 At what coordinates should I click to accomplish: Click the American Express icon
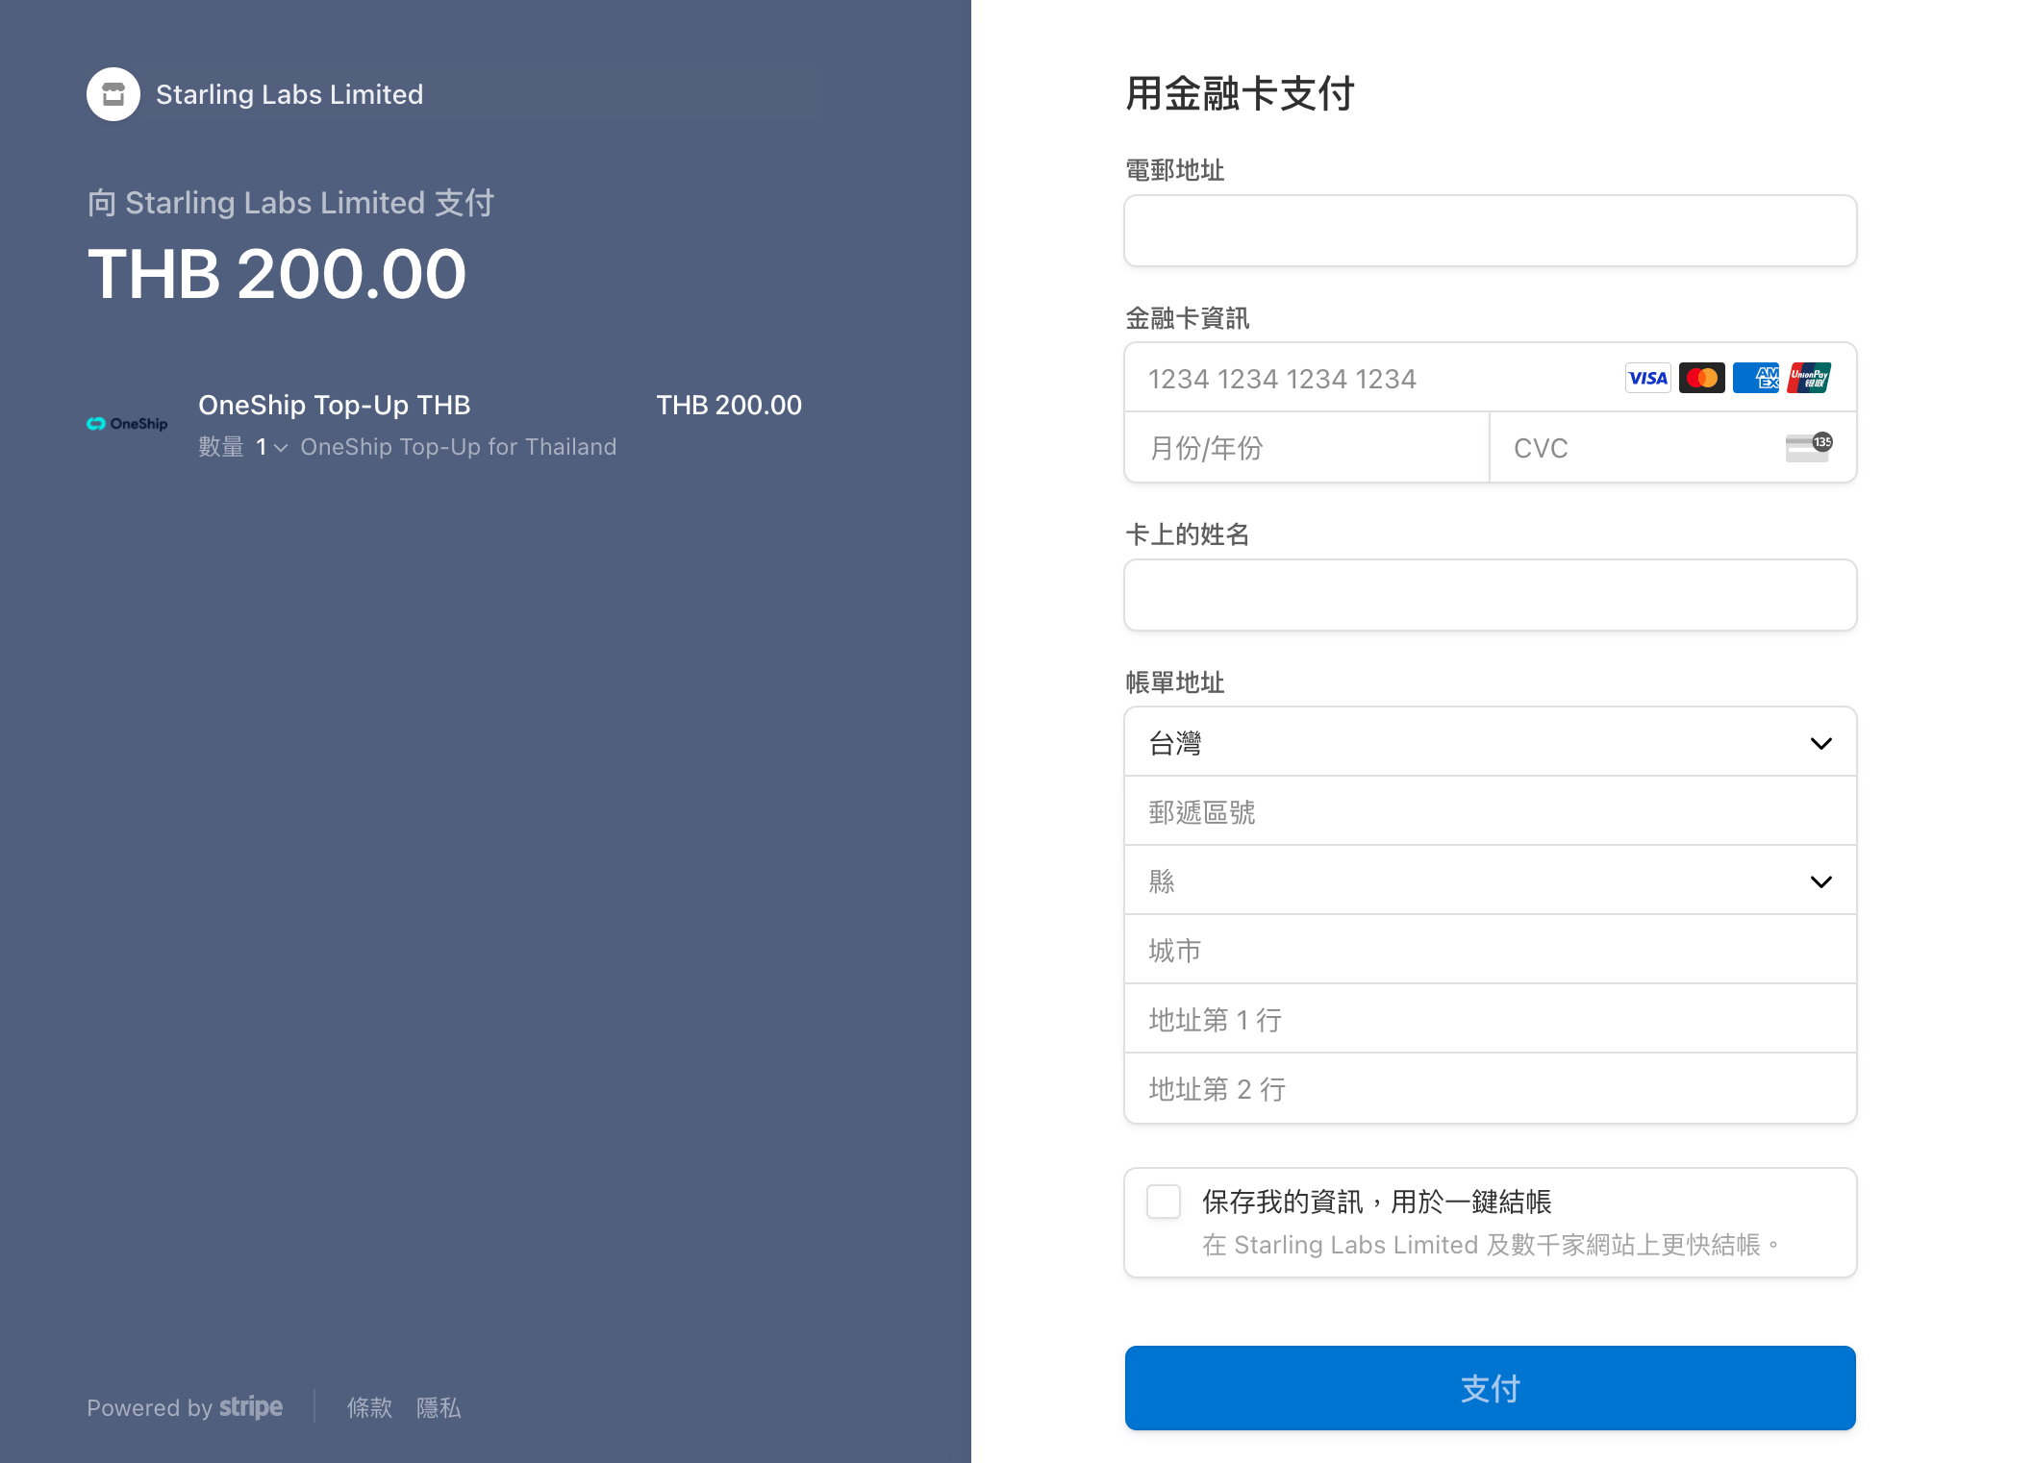(x=1755, y=378)
